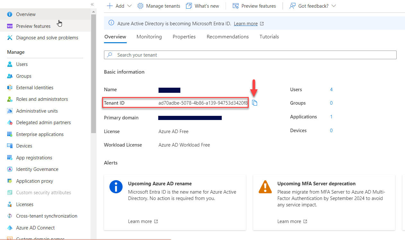The width and height of the screenshot is (405, 240).
Task: Switch to the Monitoring tab
Action: point(149,37)
